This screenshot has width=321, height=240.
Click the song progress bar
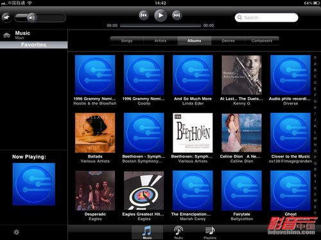tap(160, 26)
